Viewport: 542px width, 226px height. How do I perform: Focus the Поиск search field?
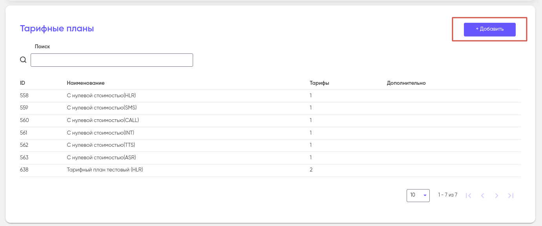[x=112, y=60]
